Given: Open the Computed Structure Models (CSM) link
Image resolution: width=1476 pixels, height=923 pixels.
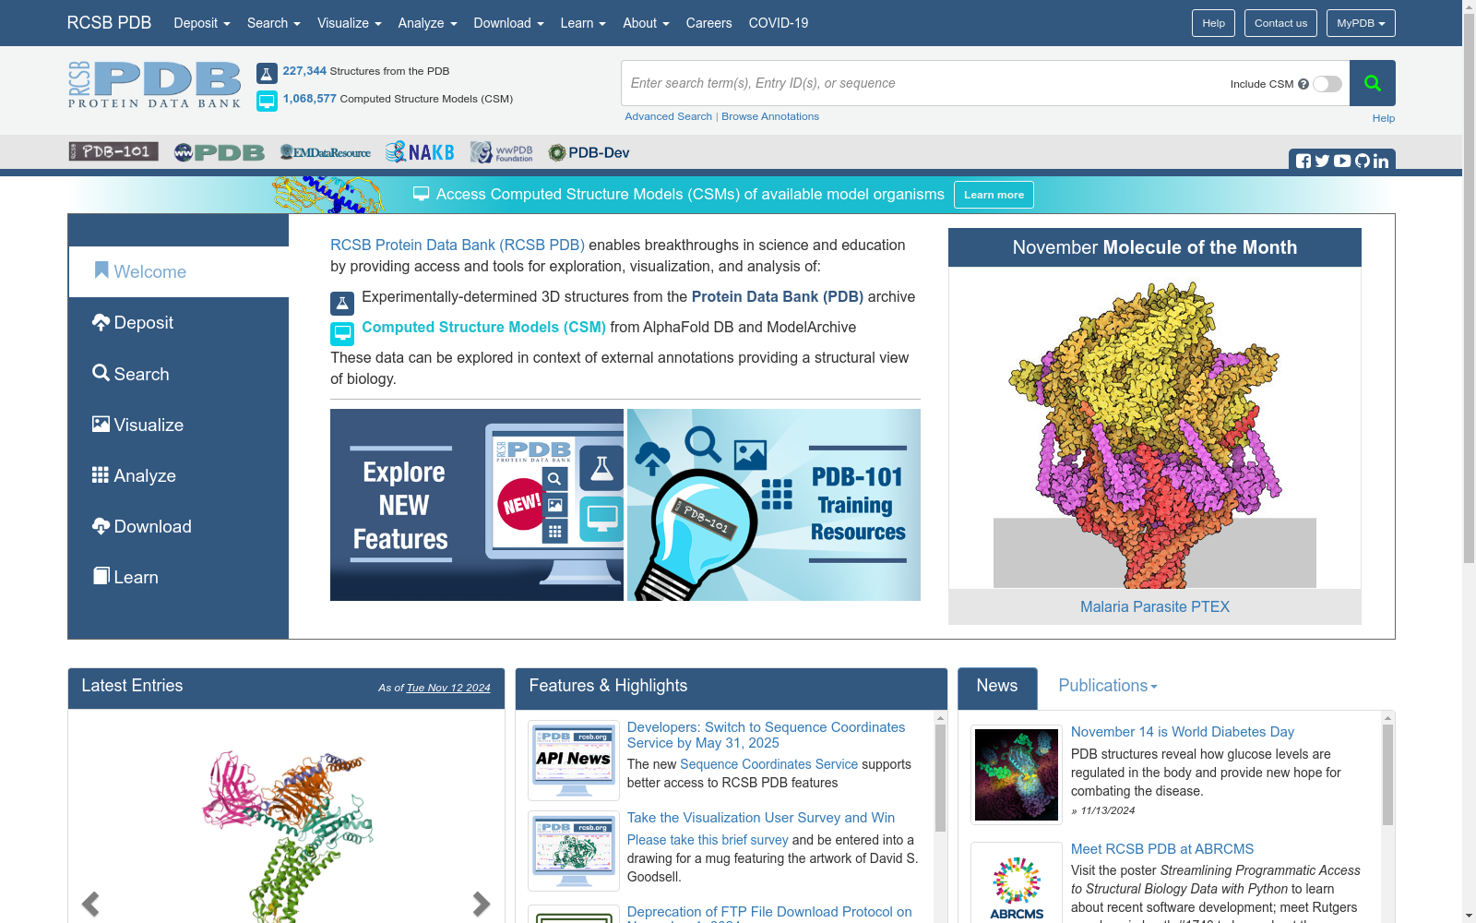Looking at the screenshot, I should tap(483, 327).
